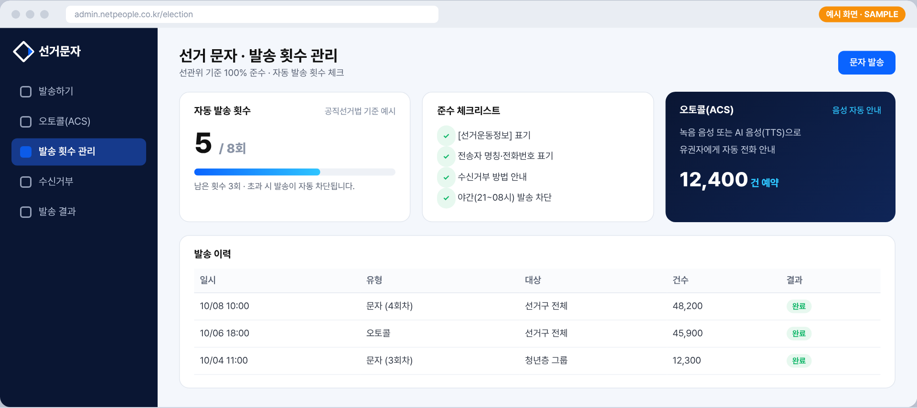
Task: Click the 준수 체크리스트 card title
Action: click(x=469, y=111)
